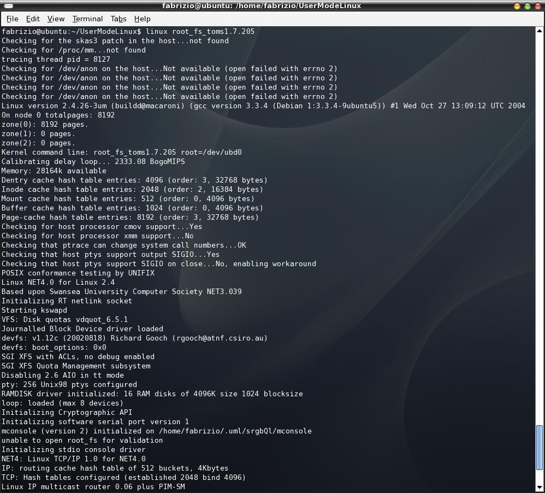Click the 'tracing thread pid = 8127' line
This screenshot has height=493, width=545.
coord(56,60)
